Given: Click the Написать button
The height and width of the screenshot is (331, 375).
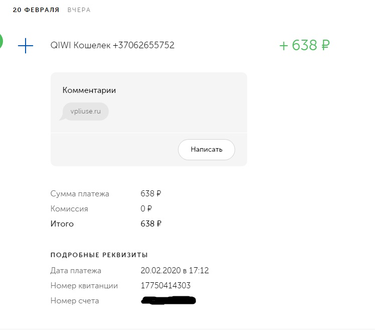Looking at the screenshot, I should [x=207, y=150].
